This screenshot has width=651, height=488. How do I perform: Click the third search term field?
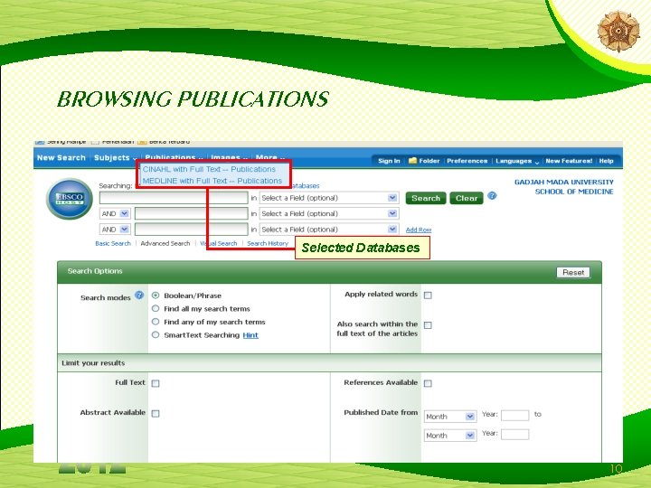click(x=192, y=229)
